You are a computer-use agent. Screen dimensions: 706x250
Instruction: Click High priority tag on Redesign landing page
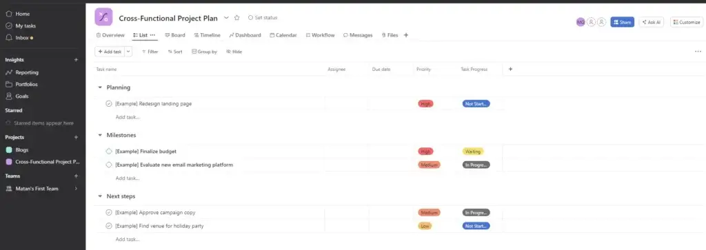coord(425,104)
